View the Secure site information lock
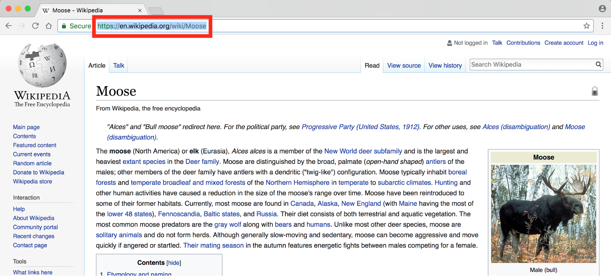The width and height of the screenshot is (611, 276). [x=64, y=26]
